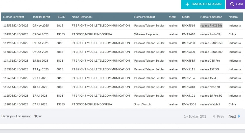Click the realme Buds Clip cell
This screenshot has height=133, width=245.
click(211, 34)
